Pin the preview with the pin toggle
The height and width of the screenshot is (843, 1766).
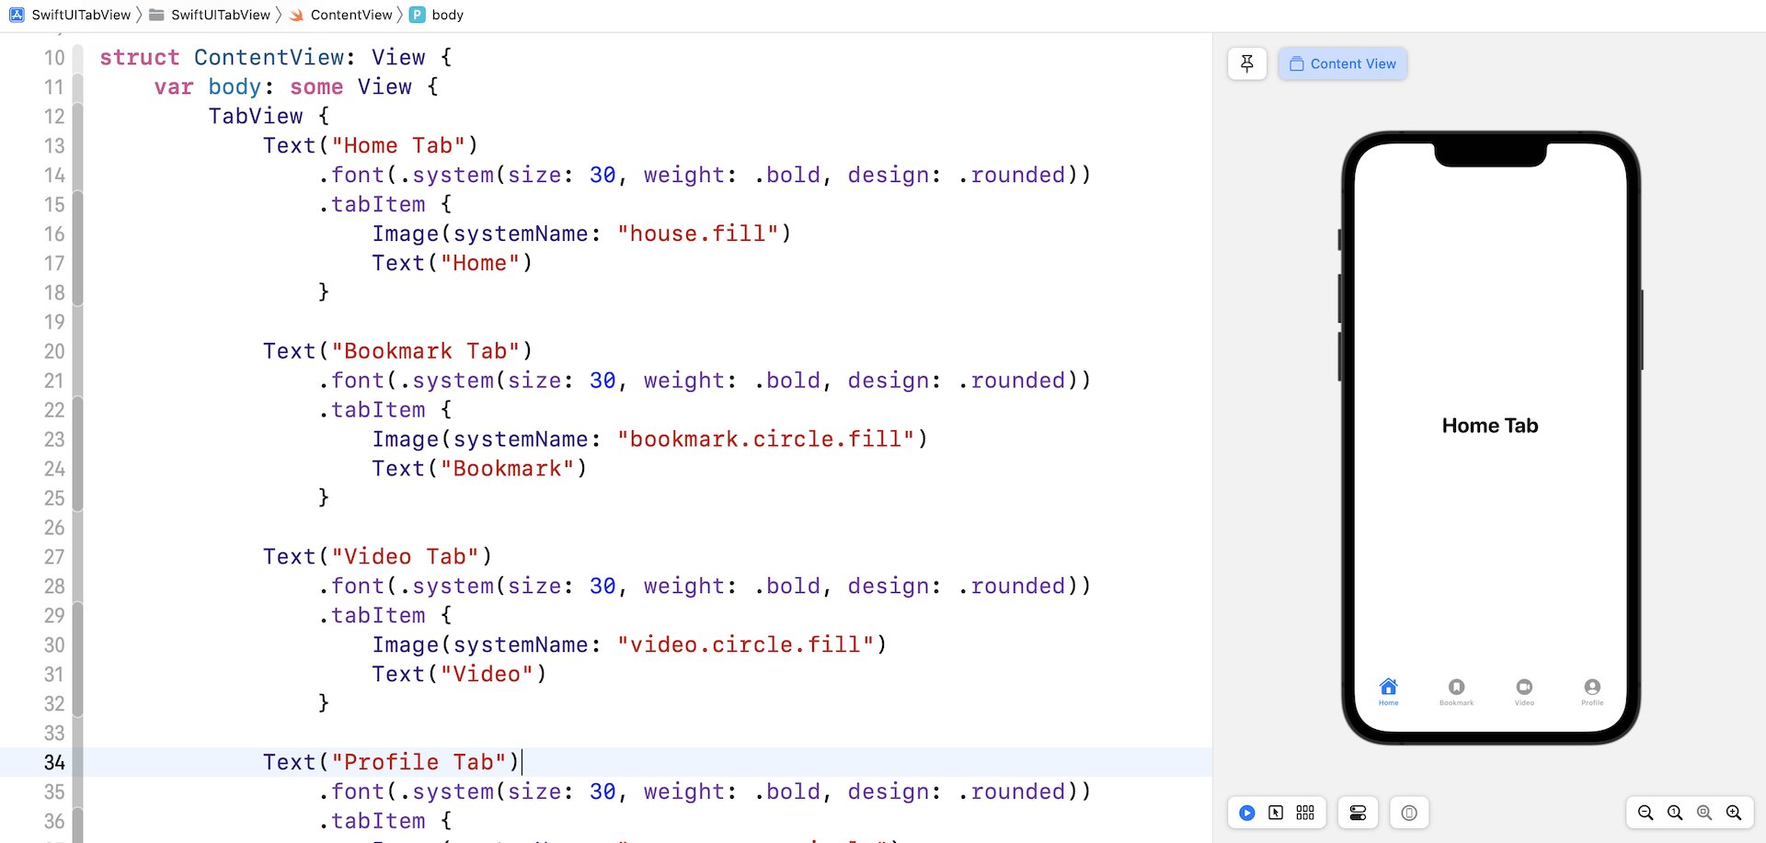1246,63
